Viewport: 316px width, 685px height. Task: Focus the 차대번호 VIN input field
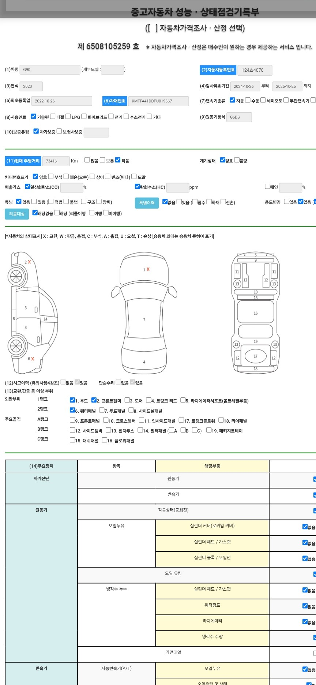click(x=158, y=101)
